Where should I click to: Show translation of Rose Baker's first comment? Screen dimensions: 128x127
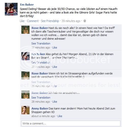click(41, 43)
